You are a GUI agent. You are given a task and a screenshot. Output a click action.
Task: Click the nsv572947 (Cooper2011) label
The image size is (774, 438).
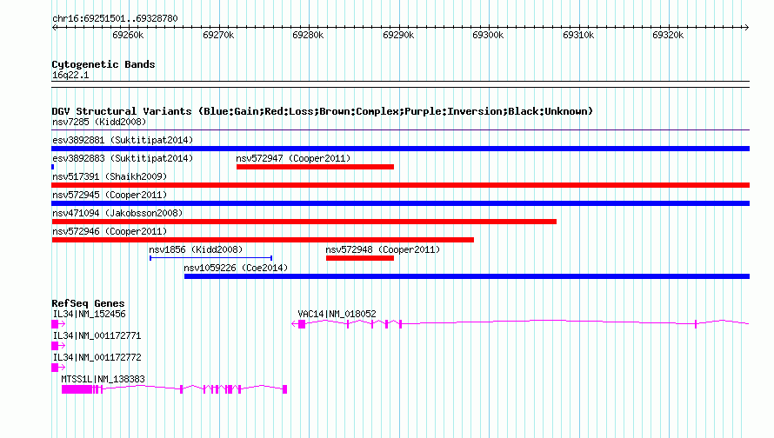pyautogui.click(x=293, y=158)
